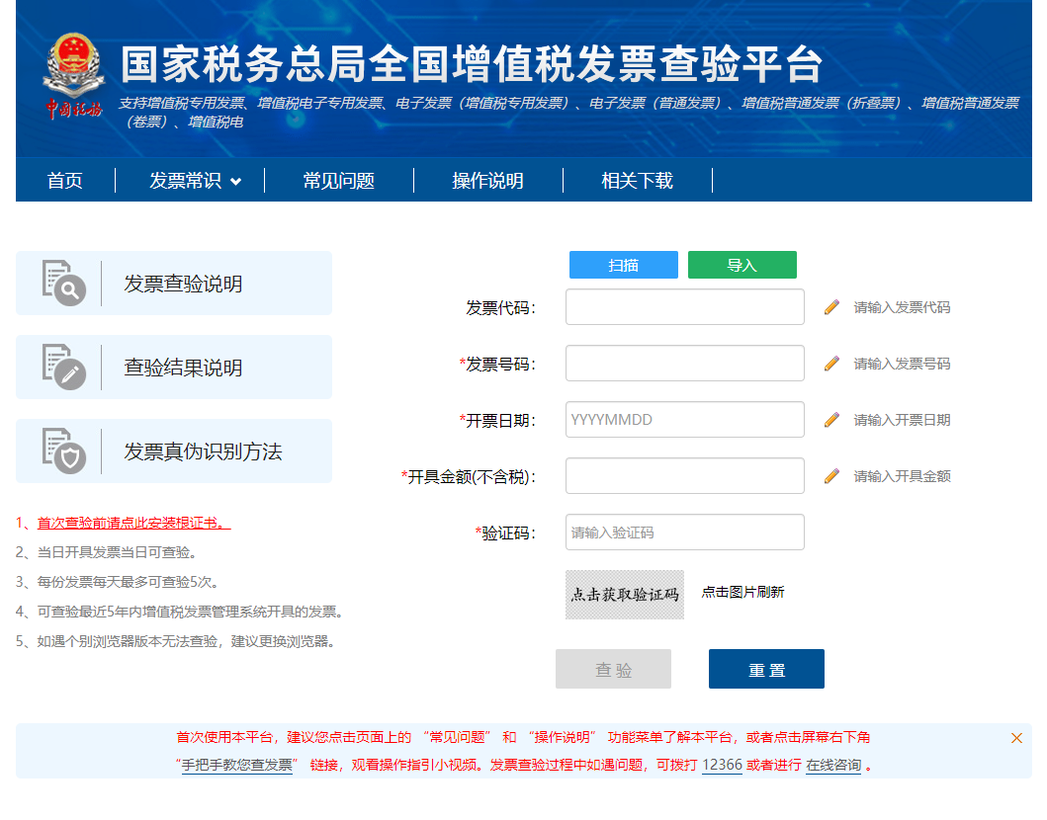The width and height of the screenshot is (1047, 820).
Task: Click the green 导入 button
Action: pyautogui.click(x=742, y=265)
